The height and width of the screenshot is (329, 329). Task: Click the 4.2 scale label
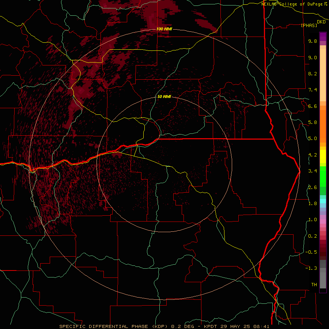click(x=313, y=155)
